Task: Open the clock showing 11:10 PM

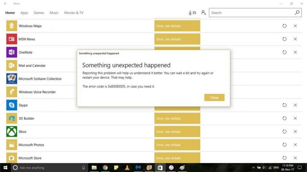Action: pos(288,168)
